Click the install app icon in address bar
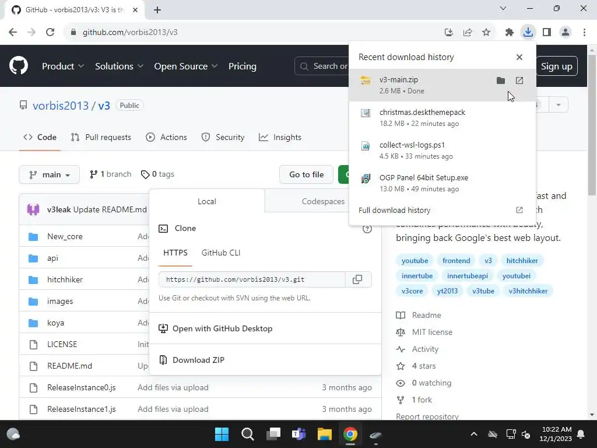 click(x=449, y=32)
